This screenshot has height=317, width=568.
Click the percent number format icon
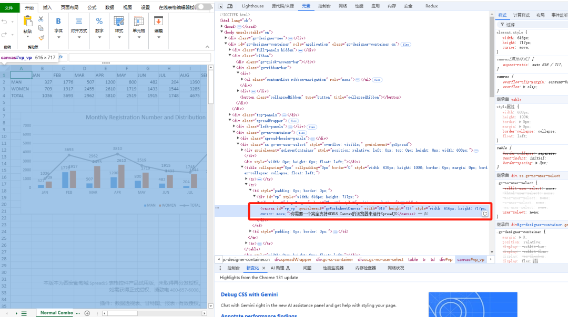[x=99, y=22]
